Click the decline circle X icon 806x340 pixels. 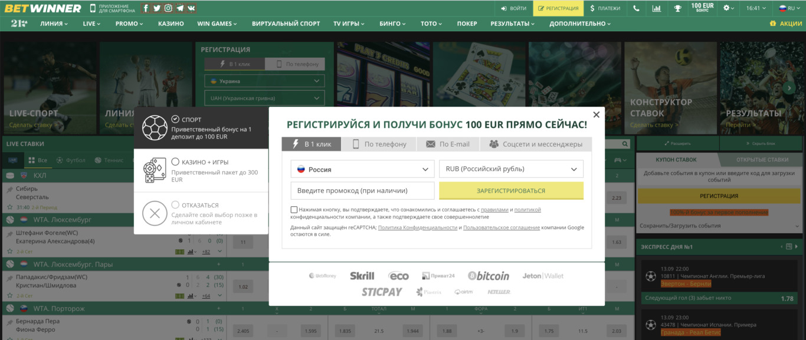(x=155, y=213)
